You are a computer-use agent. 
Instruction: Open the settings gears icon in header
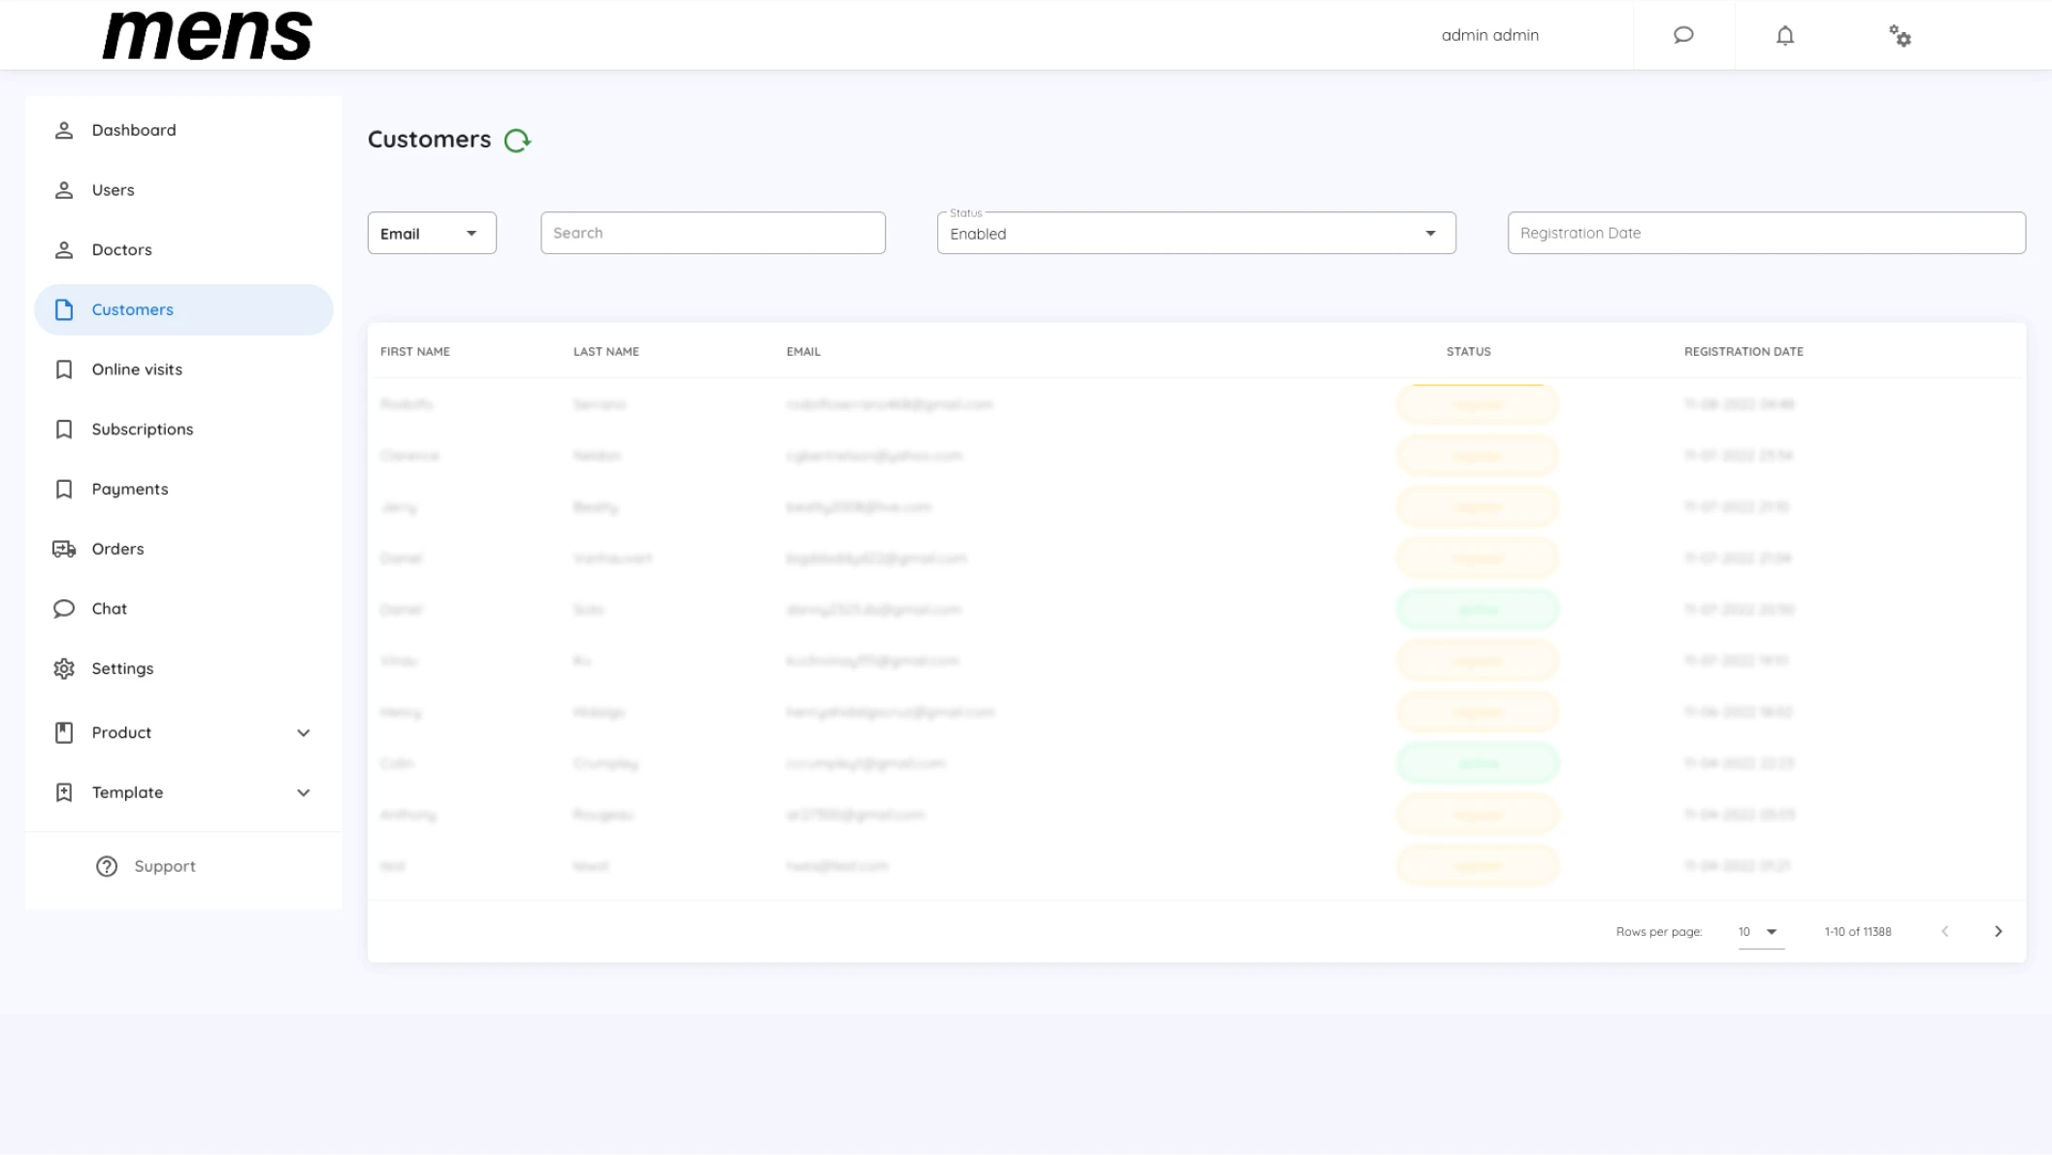[1900, 36]
